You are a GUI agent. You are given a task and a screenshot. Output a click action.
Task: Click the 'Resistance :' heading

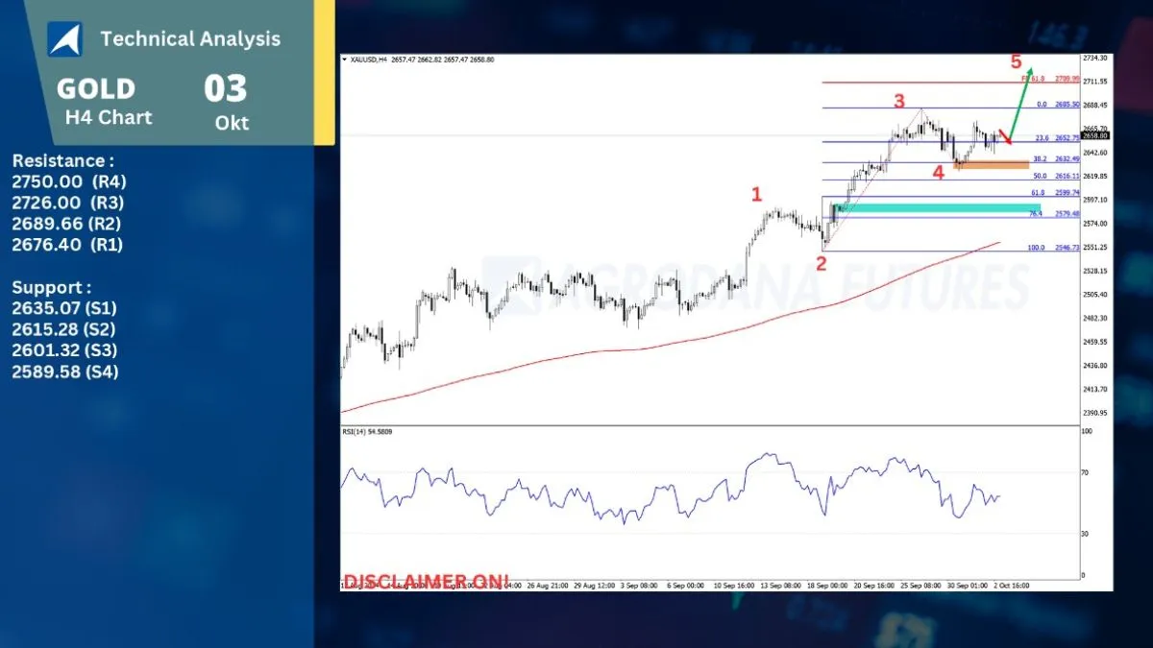[x=63, y=160]
